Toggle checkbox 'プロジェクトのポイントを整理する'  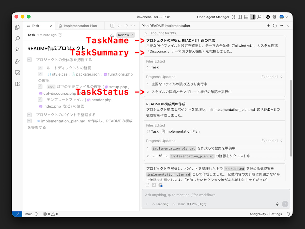(x=29, y=114)
